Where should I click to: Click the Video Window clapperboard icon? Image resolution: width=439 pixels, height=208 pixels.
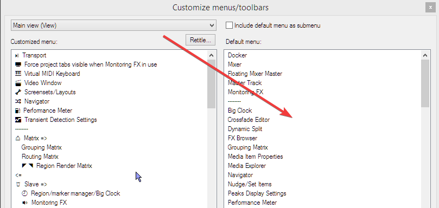pos(18,83)
